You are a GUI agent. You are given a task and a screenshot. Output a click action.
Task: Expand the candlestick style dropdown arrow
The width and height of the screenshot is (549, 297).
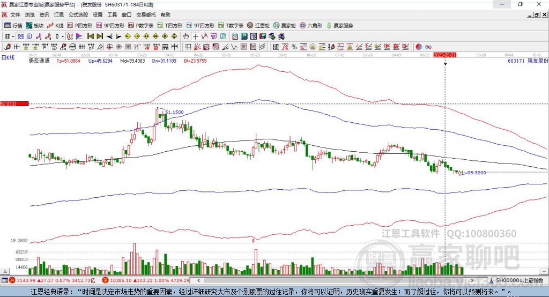(63, 36)
